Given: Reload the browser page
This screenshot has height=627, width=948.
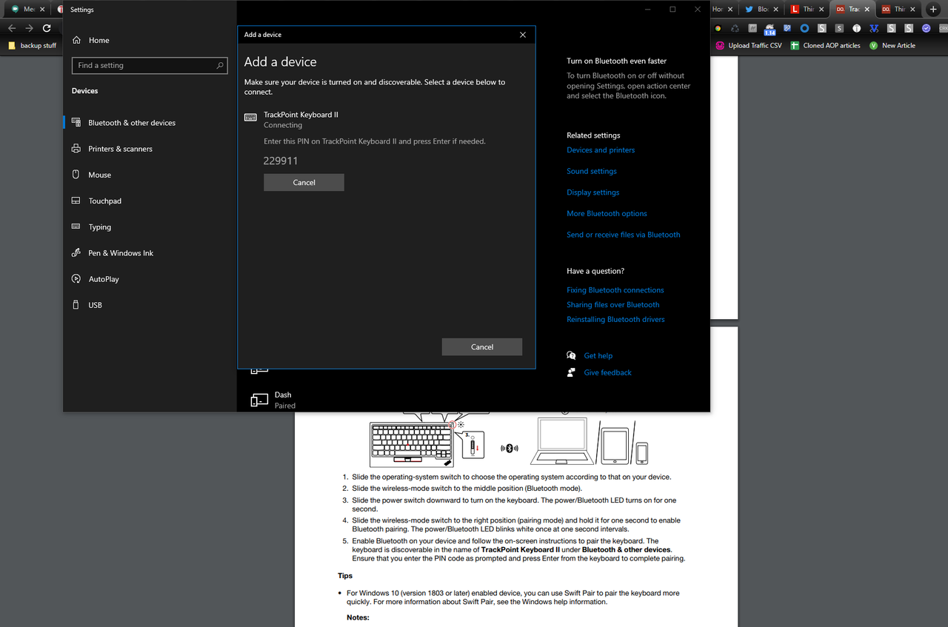Looking at the screenshot, I should (47, 28).
